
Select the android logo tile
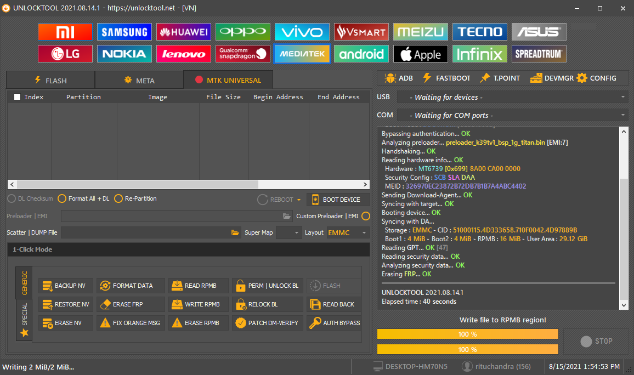tap(361, 54)
